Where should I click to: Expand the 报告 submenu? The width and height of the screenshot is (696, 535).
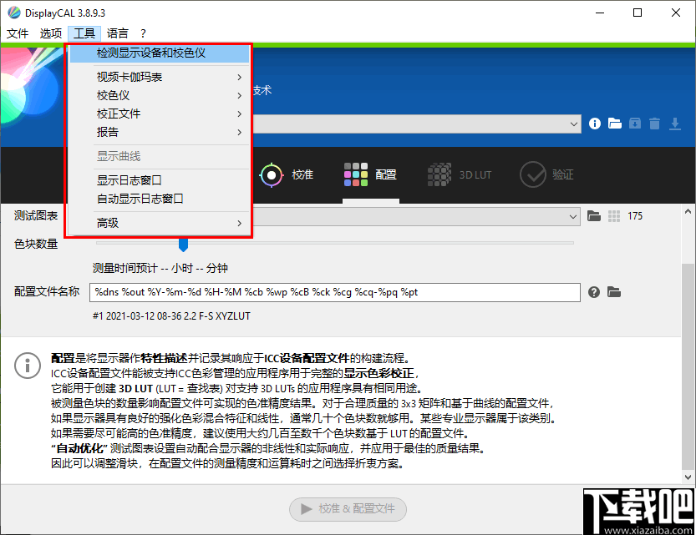tap(107, 132)
